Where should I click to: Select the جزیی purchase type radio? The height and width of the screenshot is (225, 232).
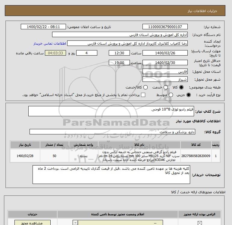(189, 95)
